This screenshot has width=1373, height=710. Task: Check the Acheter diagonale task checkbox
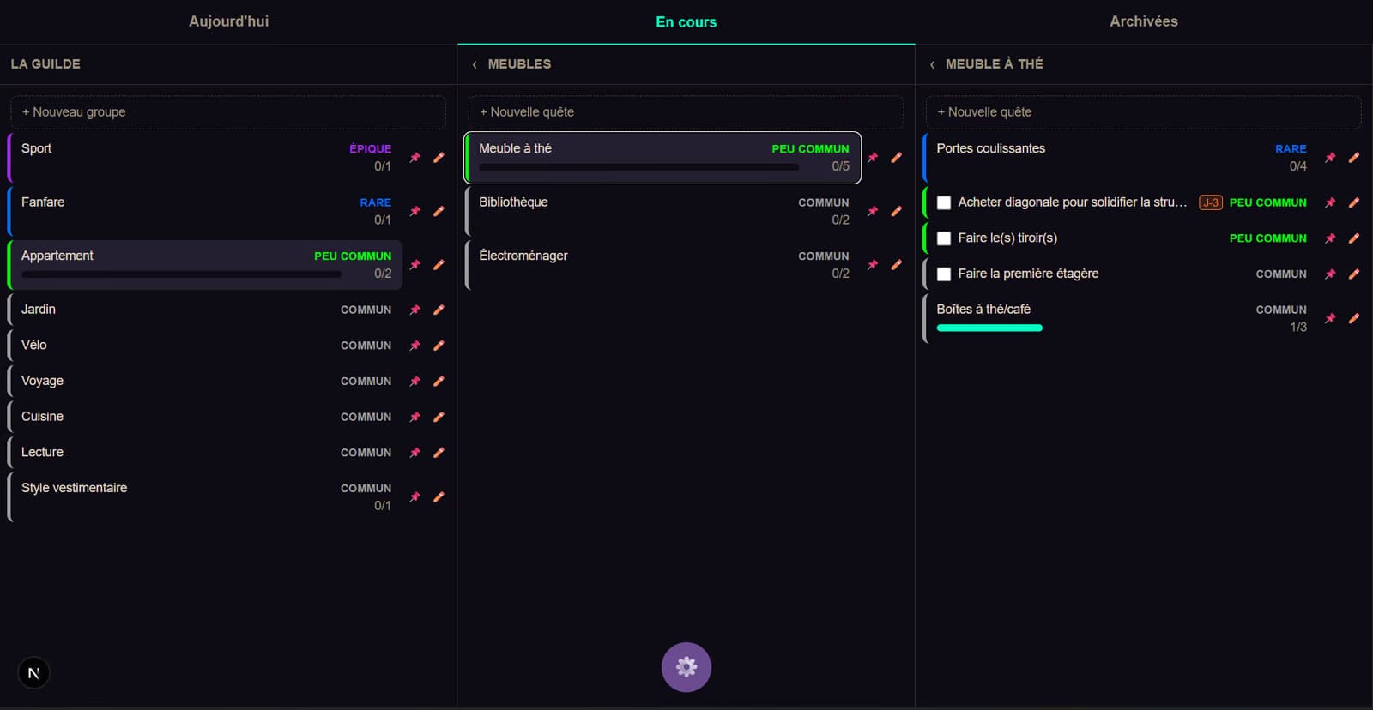944,203
